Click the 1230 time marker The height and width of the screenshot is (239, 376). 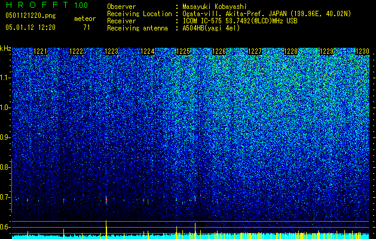coord(362,51)
